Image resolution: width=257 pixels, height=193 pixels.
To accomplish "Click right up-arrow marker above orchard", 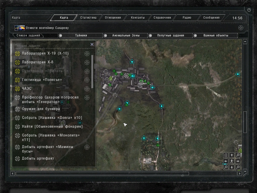I will tap(157, 138).
